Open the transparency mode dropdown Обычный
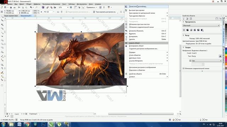 coord(201,25)
